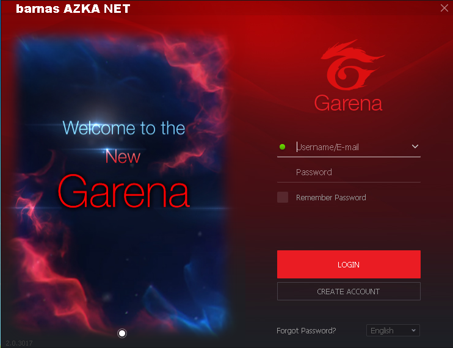This screenshot has height=348, width=453.
Task: Click the large Garena text in banner
Action: [124, 192]
